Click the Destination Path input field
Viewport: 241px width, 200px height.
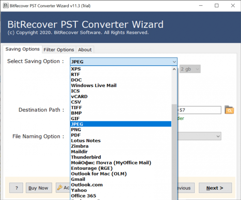coord(199,110)
